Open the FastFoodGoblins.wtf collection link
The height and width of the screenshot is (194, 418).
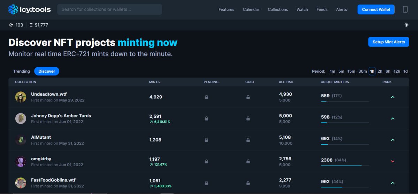(53, 180)
